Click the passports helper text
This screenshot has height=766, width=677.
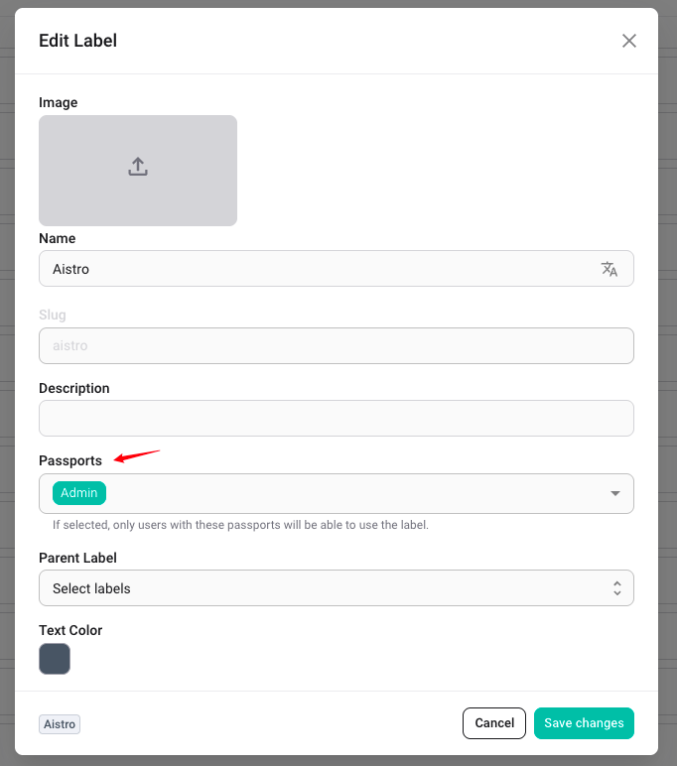point(240,525)
